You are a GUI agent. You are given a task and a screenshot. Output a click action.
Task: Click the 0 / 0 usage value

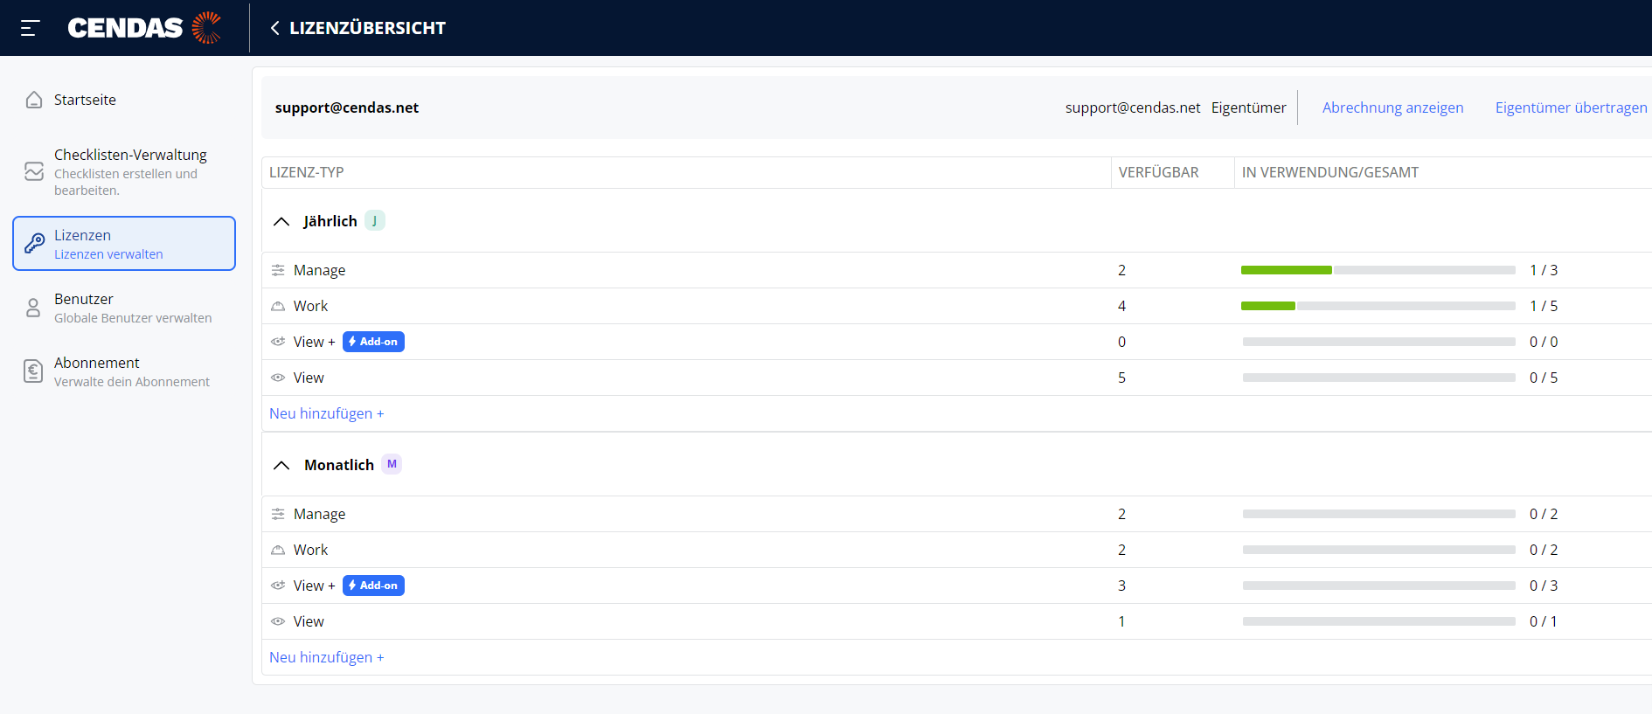coord(1544,342)
